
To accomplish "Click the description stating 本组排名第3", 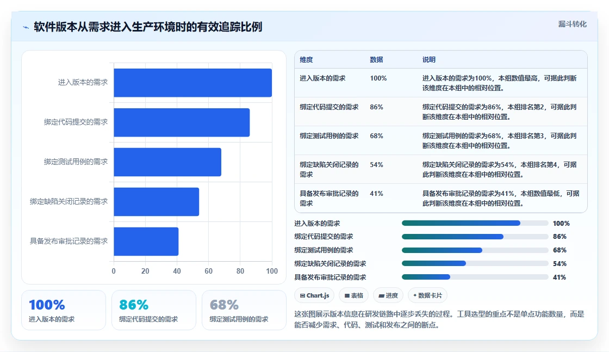I will point(500,141).
